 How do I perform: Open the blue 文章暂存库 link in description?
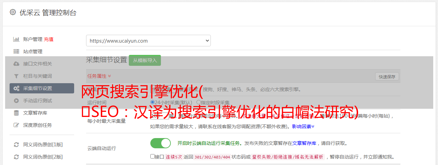click(x=304, y=143)
